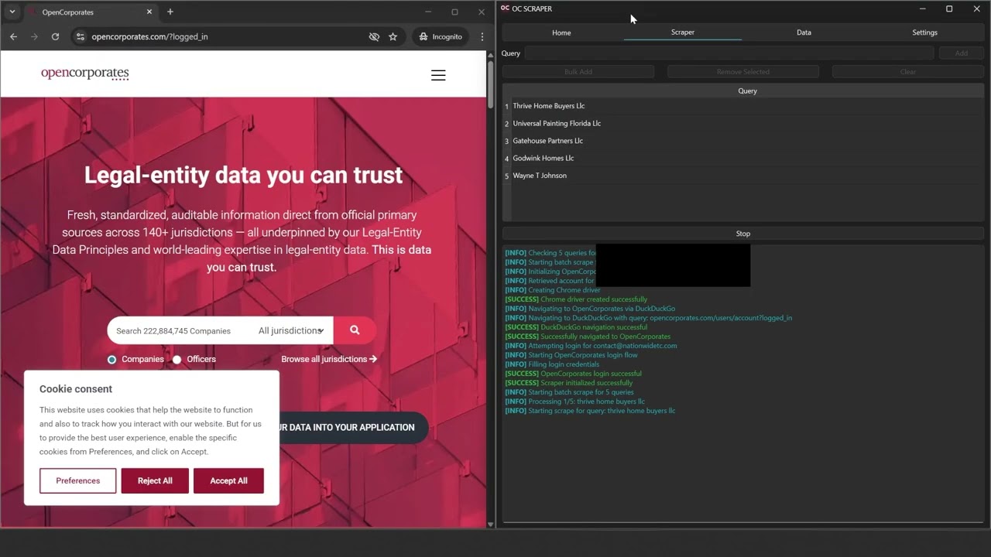Click the DATA INTO YOUR APPLICATION button
The width and height of the screenshot is (991, 557).
click(x=352, y=427)
